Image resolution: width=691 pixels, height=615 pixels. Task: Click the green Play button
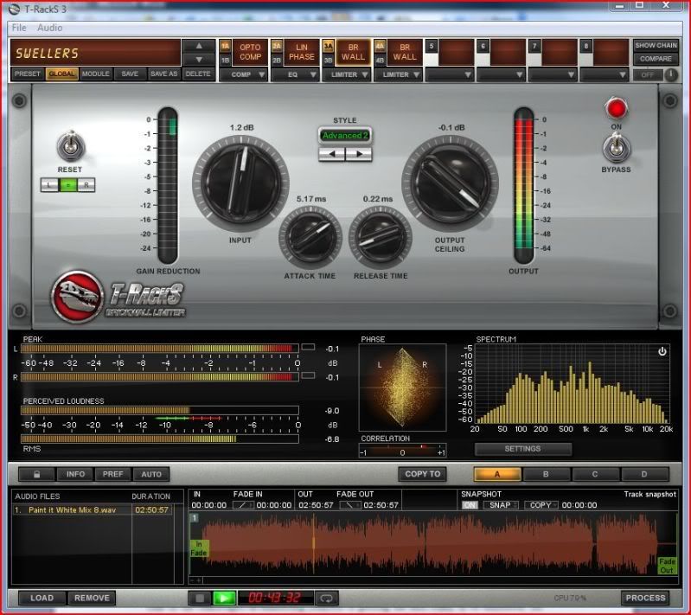coord(224,598)
